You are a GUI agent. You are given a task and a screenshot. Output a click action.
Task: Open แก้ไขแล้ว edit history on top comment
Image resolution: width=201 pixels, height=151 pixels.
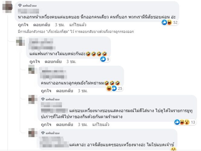78,25
